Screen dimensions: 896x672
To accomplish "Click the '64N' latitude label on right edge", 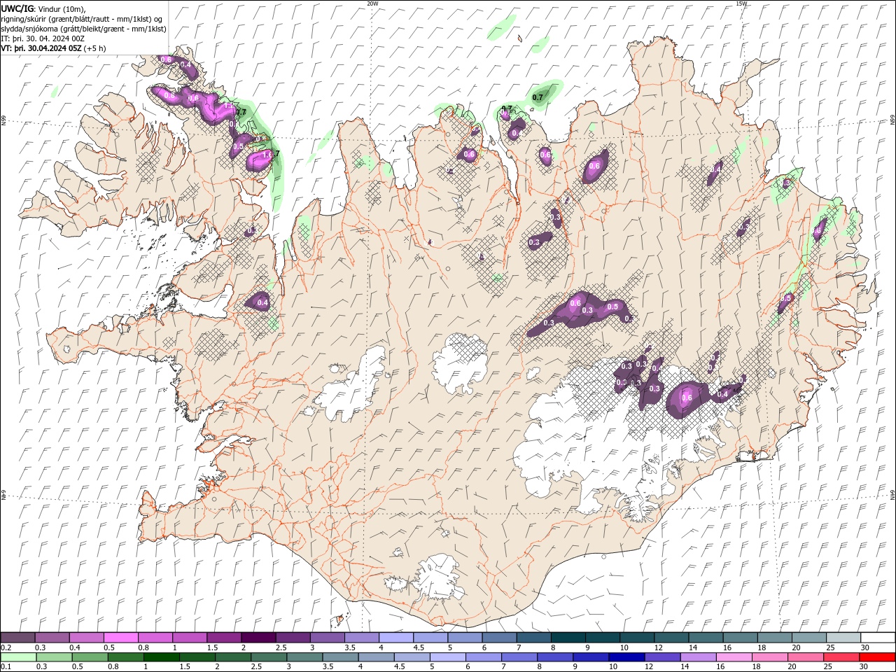I will click(x=892, y=494).
